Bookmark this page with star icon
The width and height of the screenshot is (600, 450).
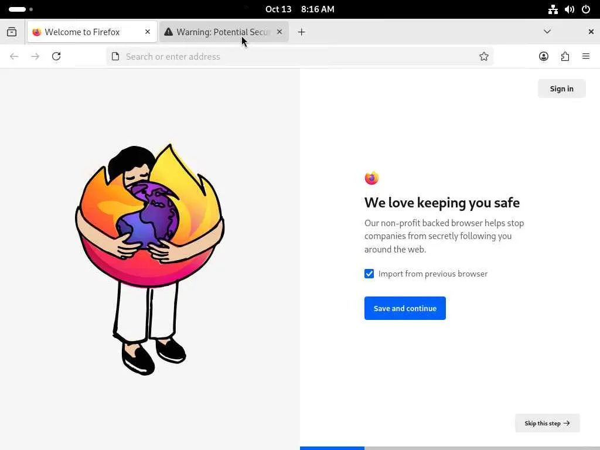pyautogui.click(x=484, y=56)
